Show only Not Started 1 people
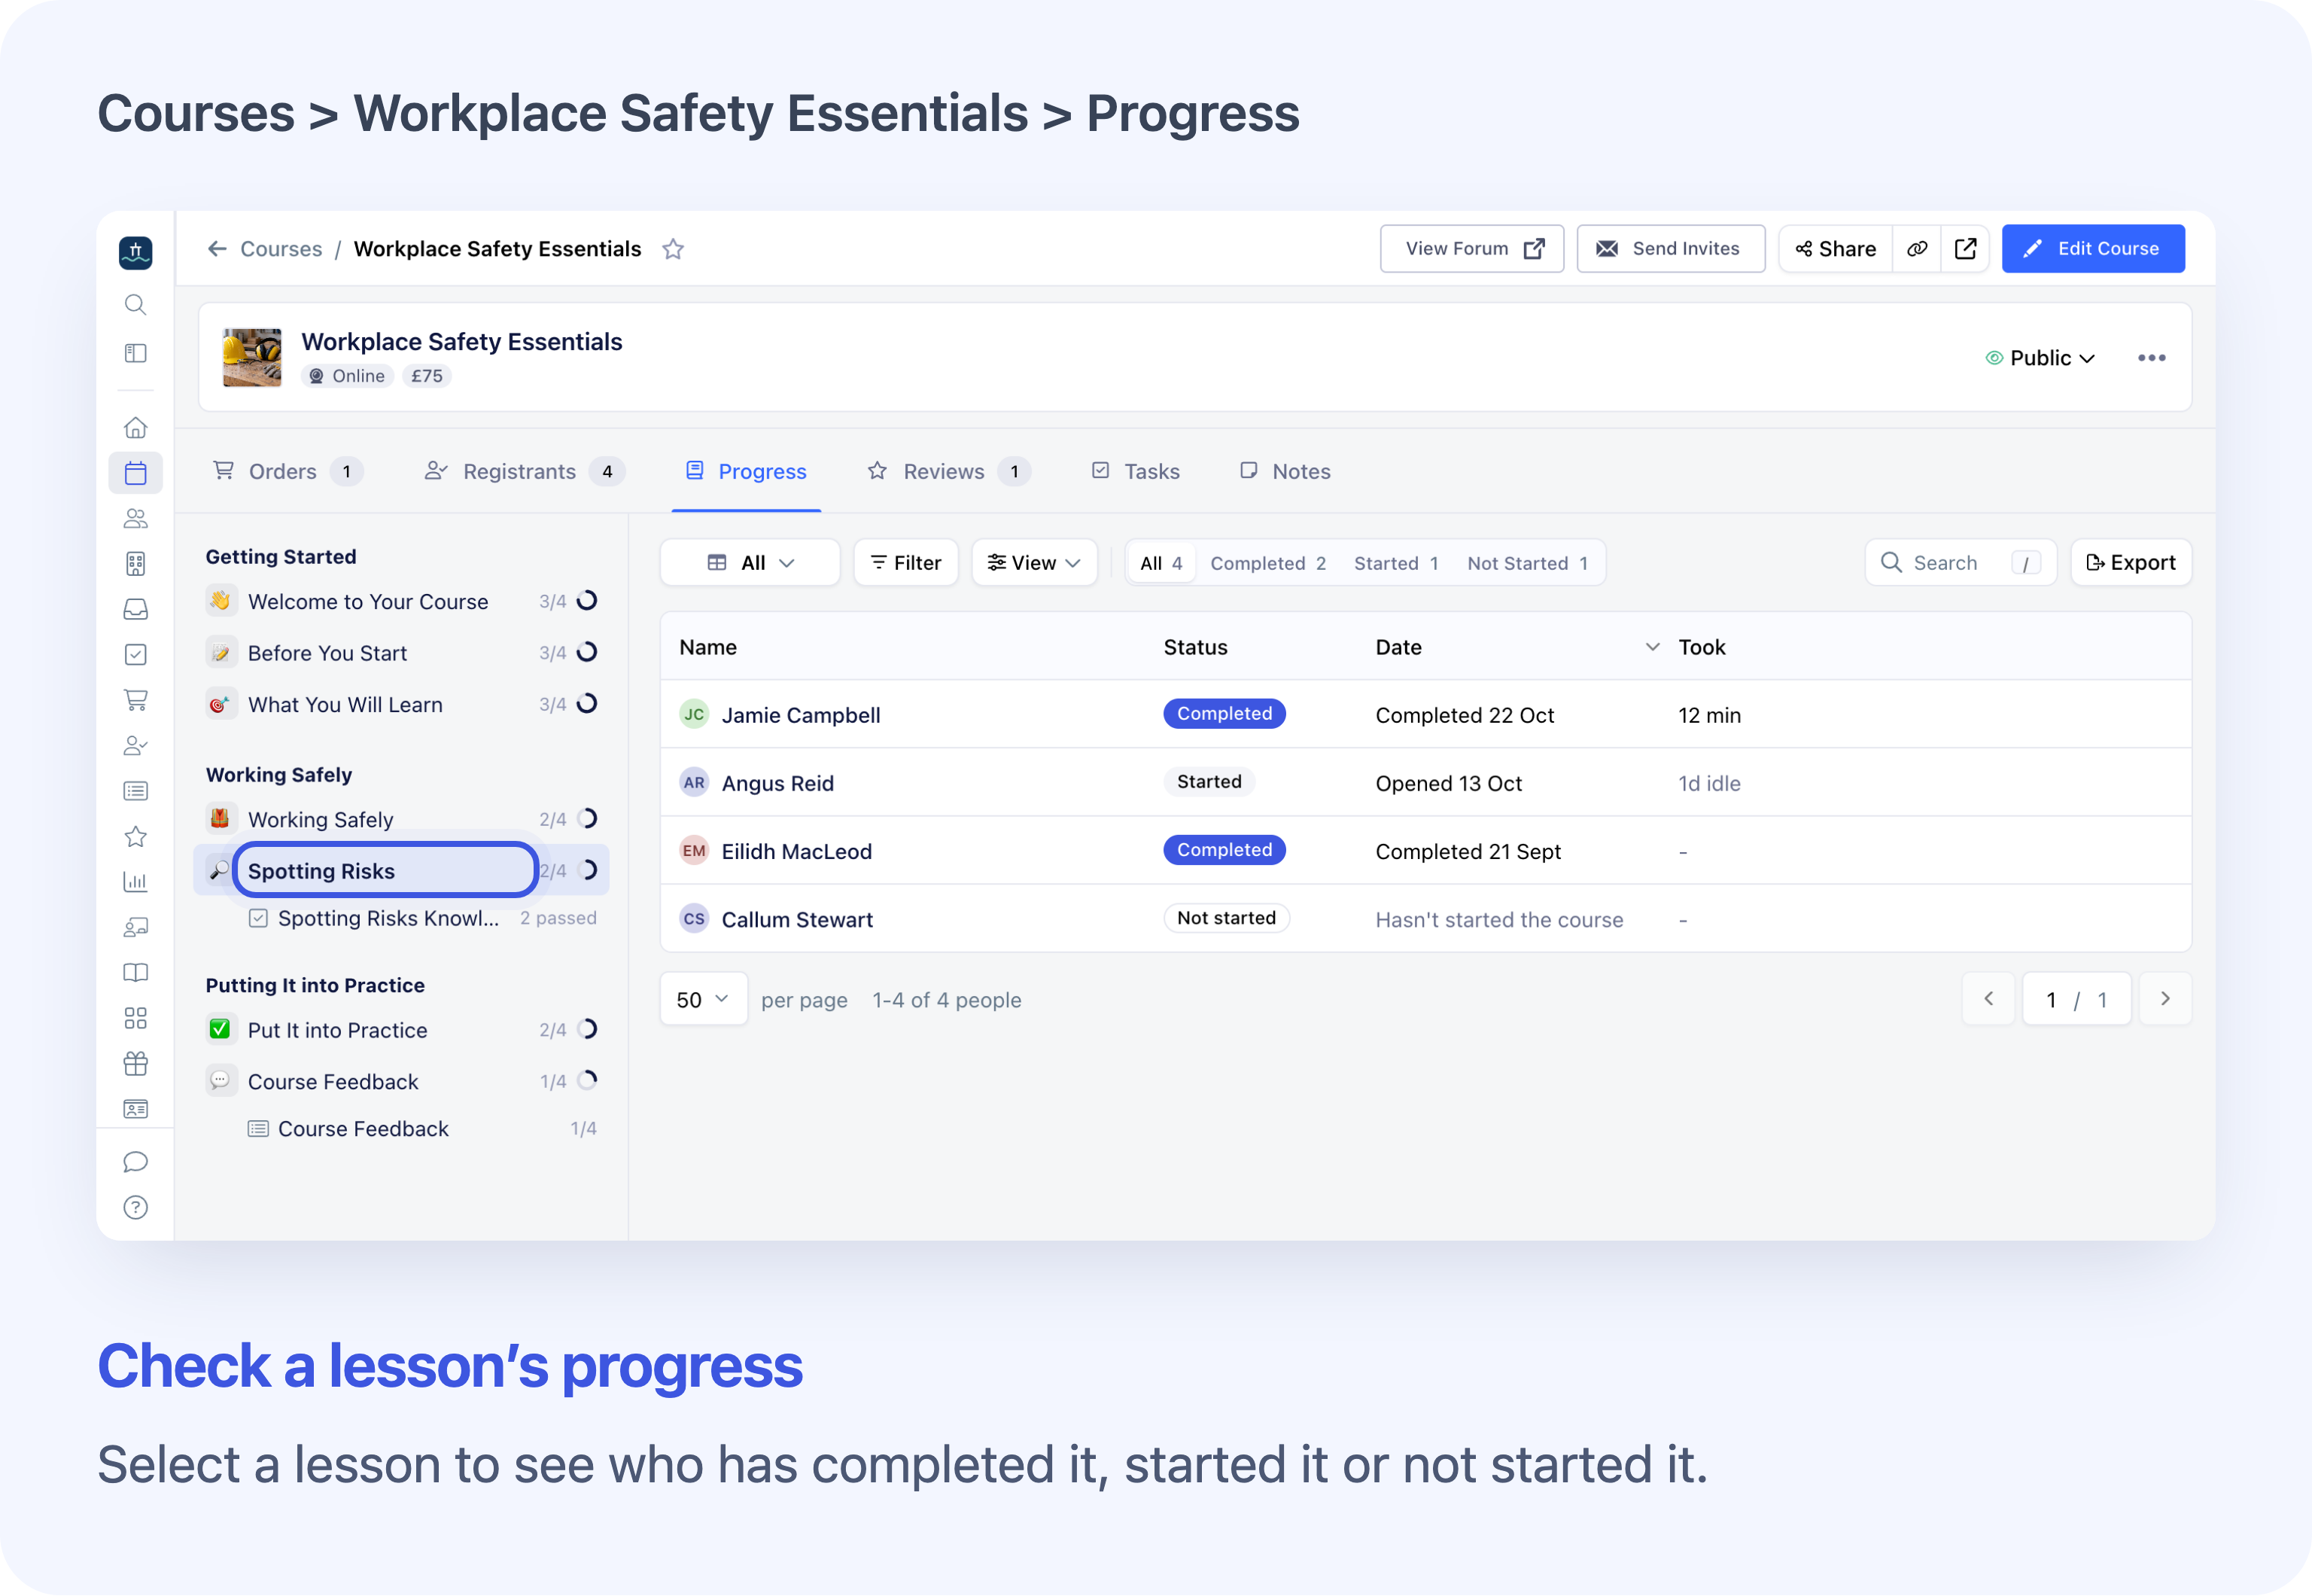Screen dimensions: 2312x1596 (x=1526, y=563)
